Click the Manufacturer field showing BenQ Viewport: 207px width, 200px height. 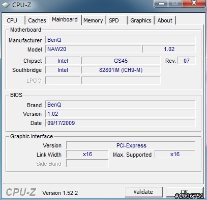tap(121, 40)
